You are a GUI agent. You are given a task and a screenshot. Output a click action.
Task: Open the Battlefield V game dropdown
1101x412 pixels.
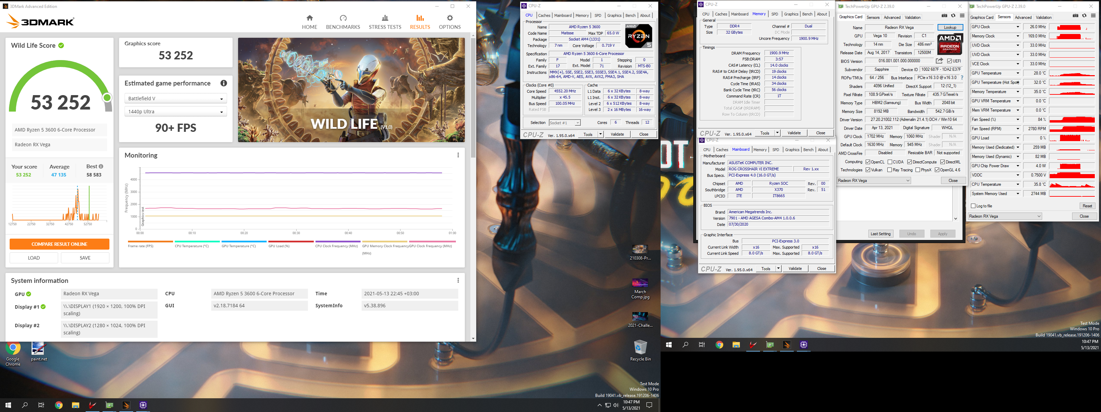point(175,99)
